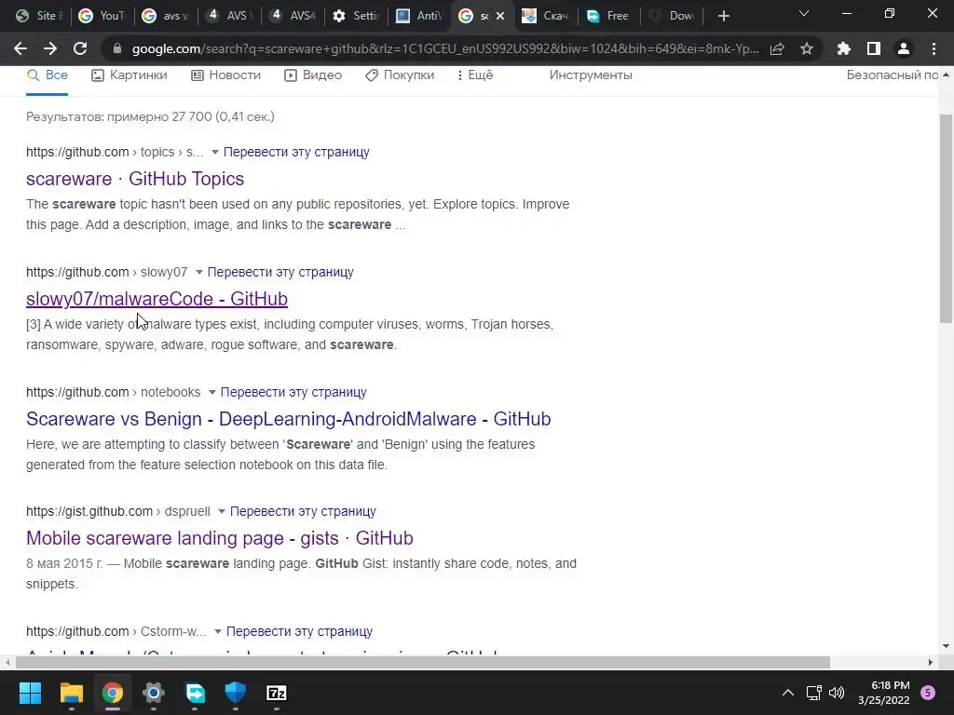The image size is (954, 715).
Task: Switch to the 'avs v' Google tab
Action: [166, 16]
